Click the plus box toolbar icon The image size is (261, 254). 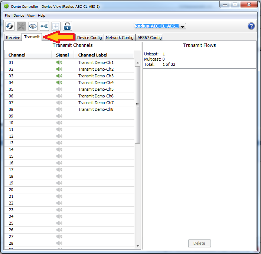(56, 26)
